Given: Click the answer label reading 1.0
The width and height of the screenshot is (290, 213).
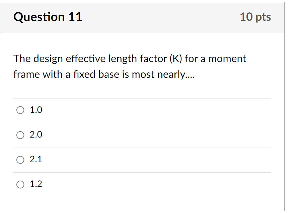Looking at the screenshot, I should (35, 110).
